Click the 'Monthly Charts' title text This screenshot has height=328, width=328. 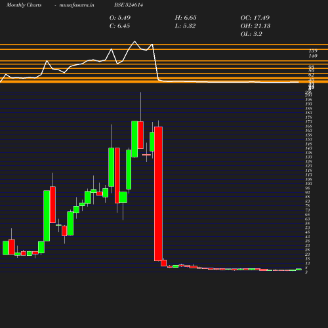(x=24, y=5)
